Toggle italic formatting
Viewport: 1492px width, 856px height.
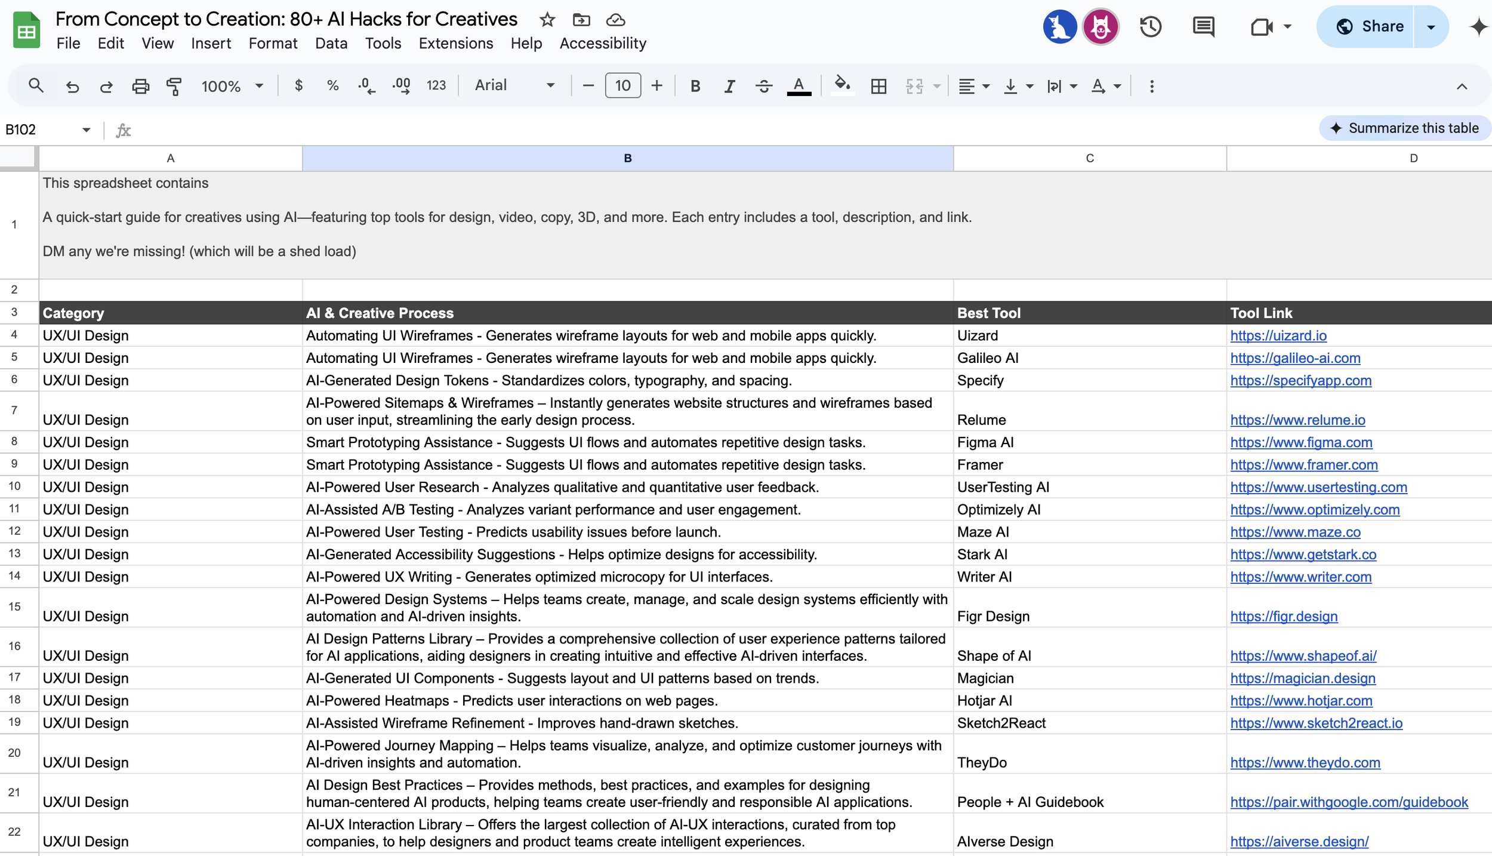[x=729, y=86]
